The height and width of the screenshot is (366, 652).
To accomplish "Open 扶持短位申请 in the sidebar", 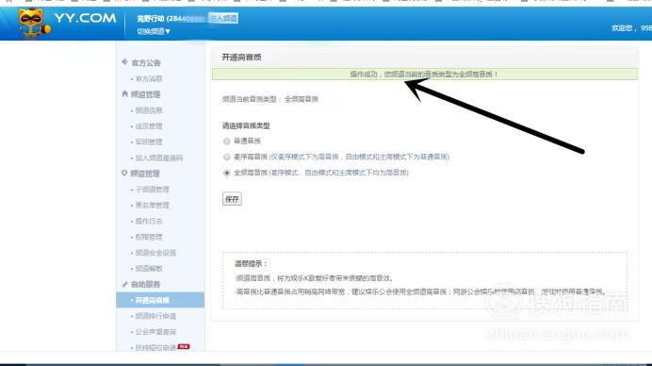I will (155, 347).
